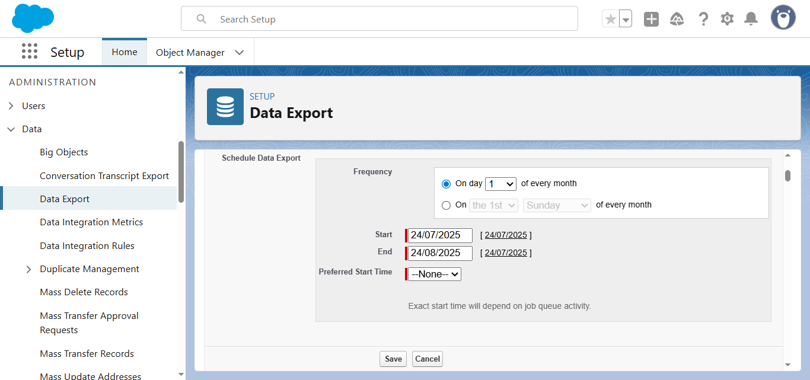
Task: Click the content panel scroll up arrow
Action: 788,155
